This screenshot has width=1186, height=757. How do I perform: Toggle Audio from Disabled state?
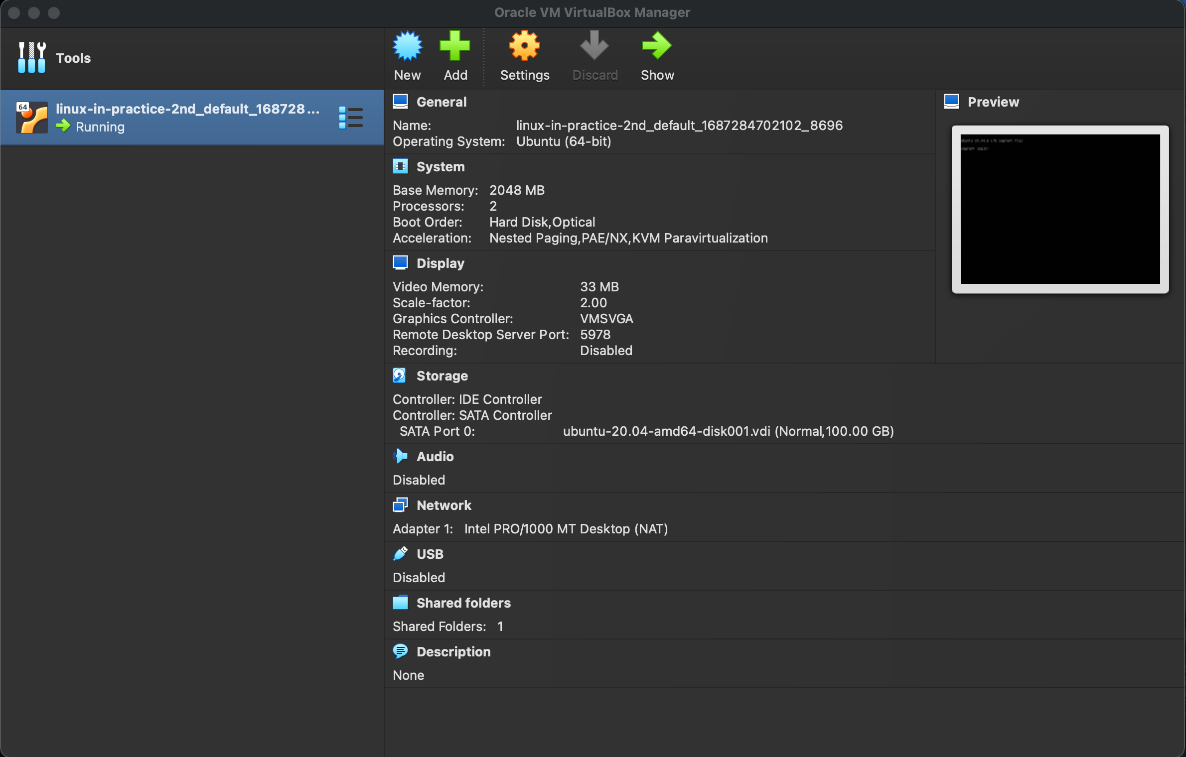[x=434, y=455]
